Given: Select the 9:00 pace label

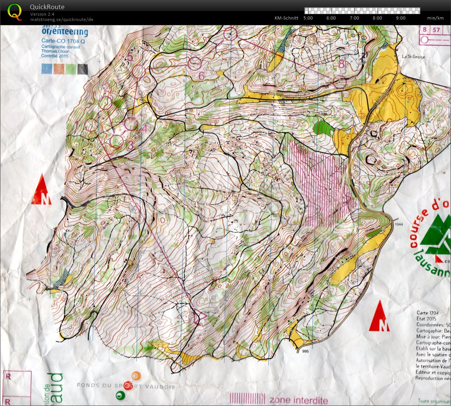Looking at the screenshot, I should (x=400, y=18).
